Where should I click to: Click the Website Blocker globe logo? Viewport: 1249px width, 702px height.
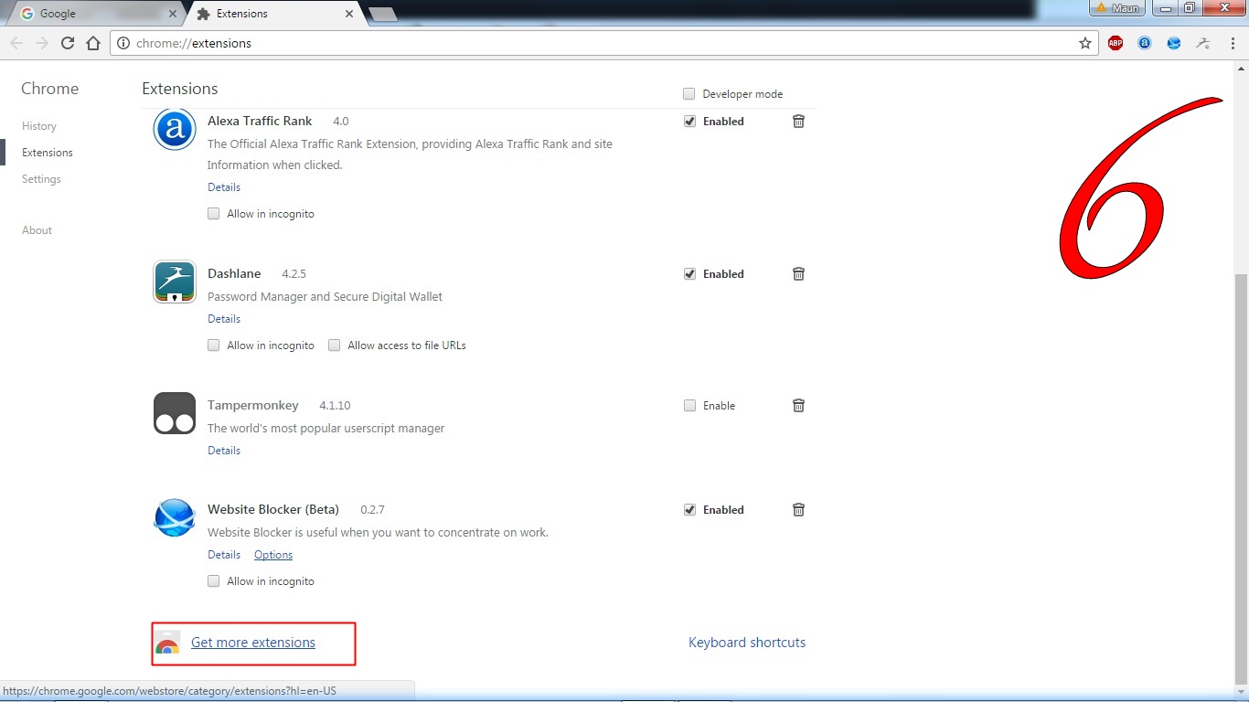pyautogui.click(x=175, y=517)
